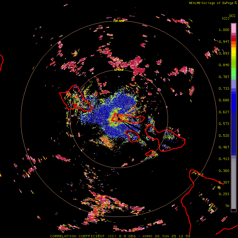Click the 0.360 scale label
238x238 pixels.
(224, 171)
